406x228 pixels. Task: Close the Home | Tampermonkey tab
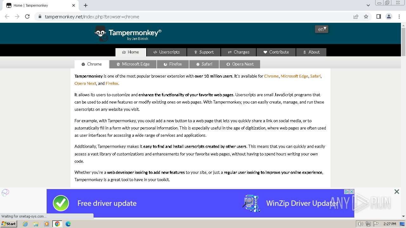[74, 5]
